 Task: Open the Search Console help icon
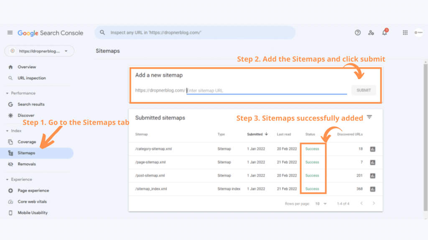pyautogui.click(x=357, y=32)
